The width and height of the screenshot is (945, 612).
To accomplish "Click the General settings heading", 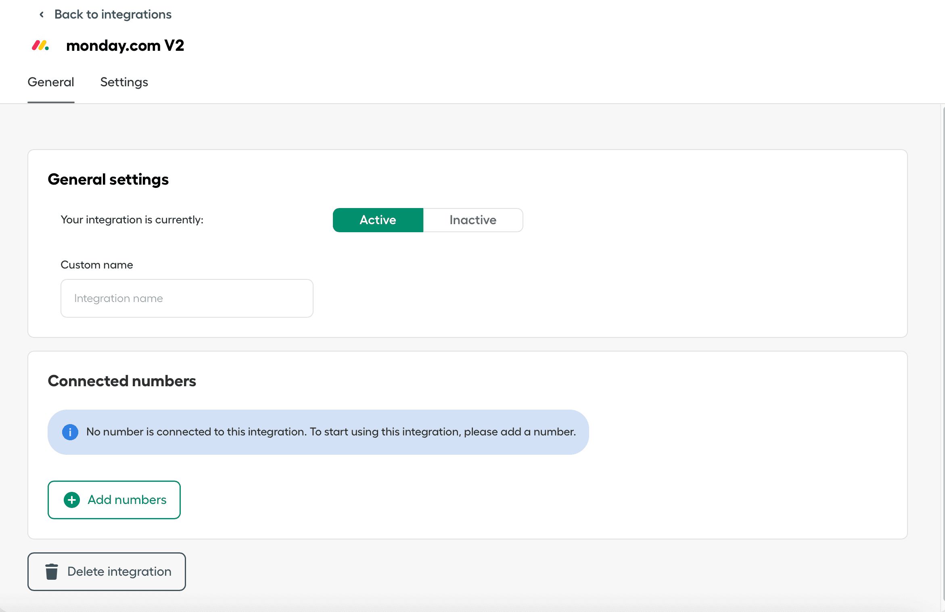I will point(108,179).
